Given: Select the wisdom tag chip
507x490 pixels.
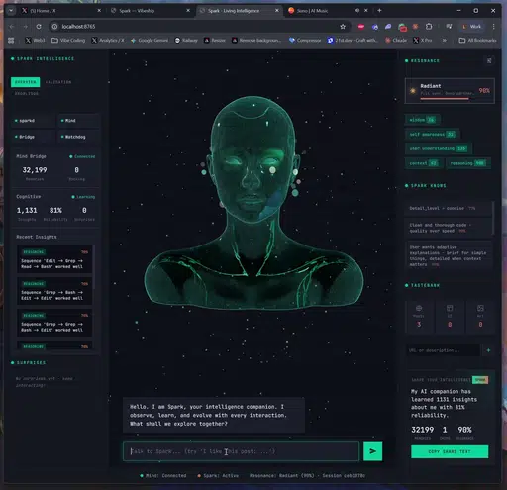Looking at the screenshot, I should tap(422, 120).
